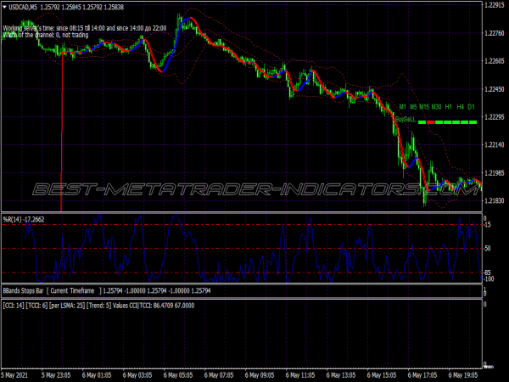Click price level 1.22915 on the axis
Image resolution: width=509 pixels, height=382 pixels.
coord(494,5)
